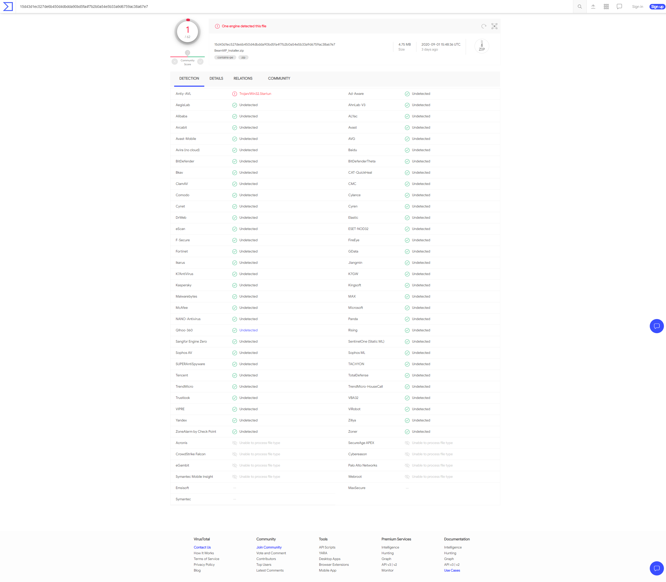Click the Sign up button
Screen dimensions: 666x582
point(657,7)
